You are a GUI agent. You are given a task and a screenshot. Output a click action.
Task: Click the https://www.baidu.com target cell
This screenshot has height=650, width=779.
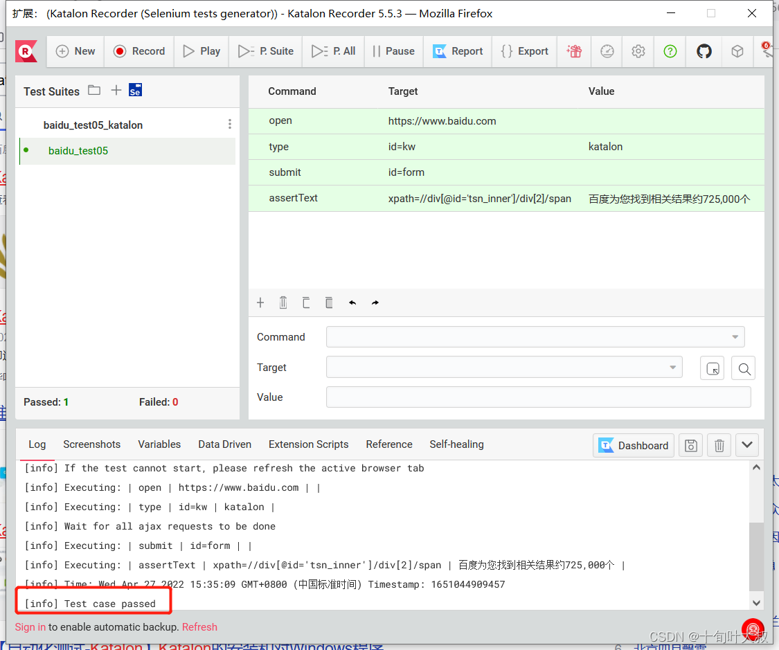pyautogui.click(x=442, y=121)
